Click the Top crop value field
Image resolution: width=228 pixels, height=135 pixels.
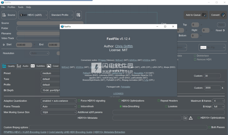[x=195, y=25]
